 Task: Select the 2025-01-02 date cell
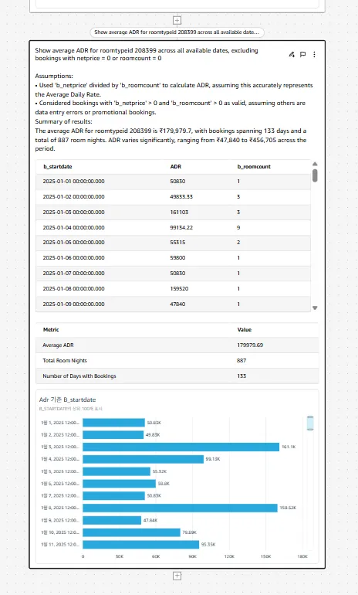pos(73,197)
